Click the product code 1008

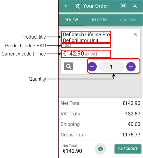pyautogui.click(x=67, y=46)
